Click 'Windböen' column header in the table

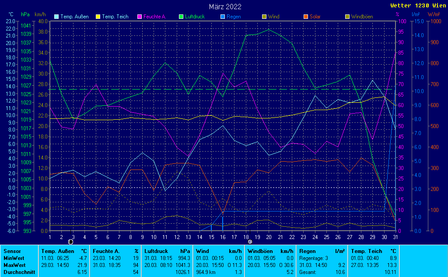(x=260, y=251)
